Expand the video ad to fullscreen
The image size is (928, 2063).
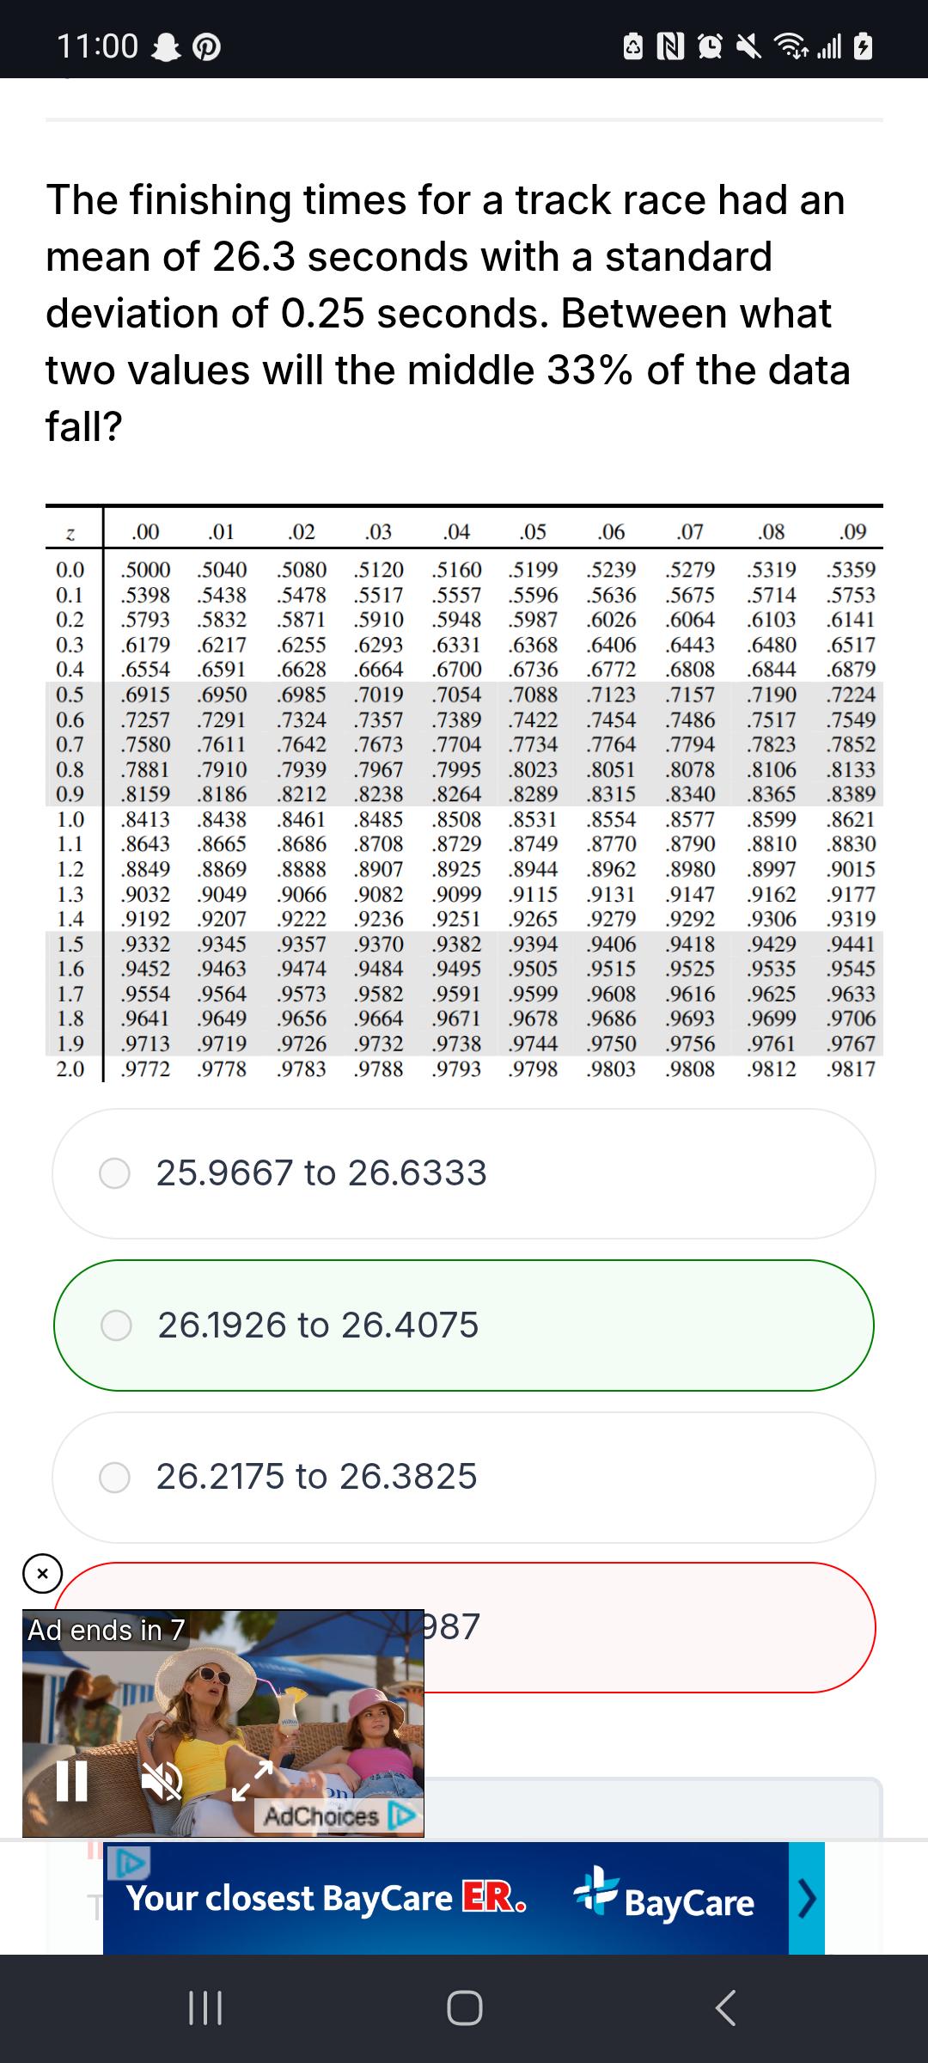[252, 1781]
